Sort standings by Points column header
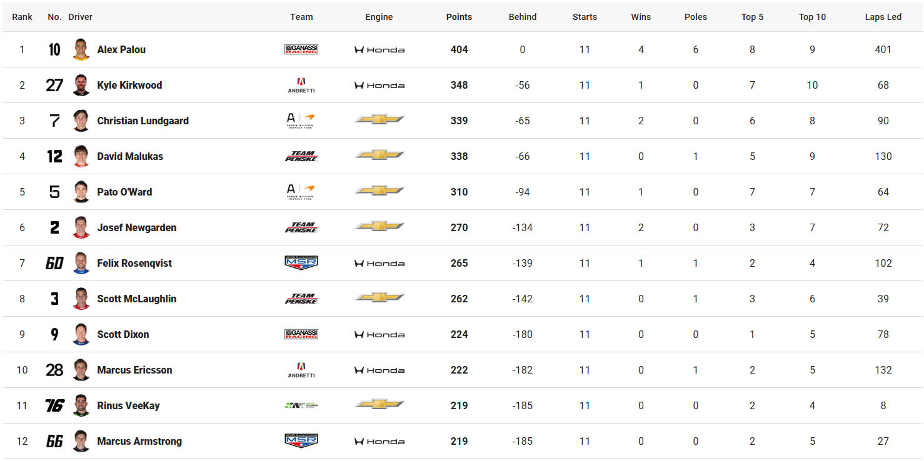This screenshot has height=461, width=924. (x=459, y=17)
